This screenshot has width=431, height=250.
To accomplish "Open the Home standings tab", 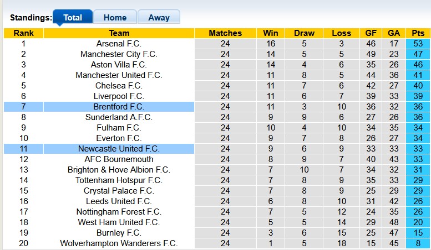I will [115, 17].
